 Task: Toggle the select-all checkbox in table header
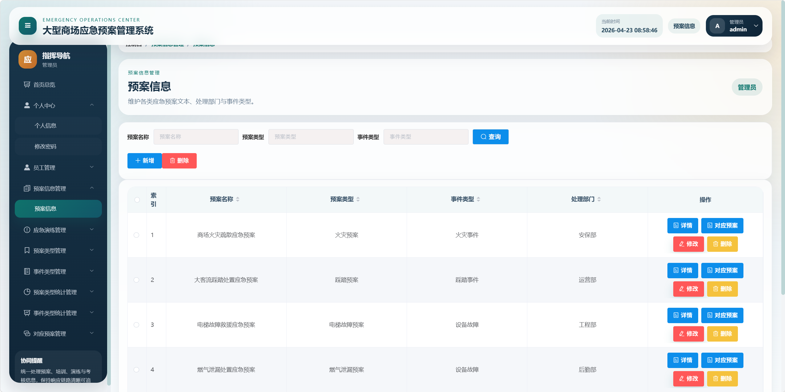[x=137, y=200]
